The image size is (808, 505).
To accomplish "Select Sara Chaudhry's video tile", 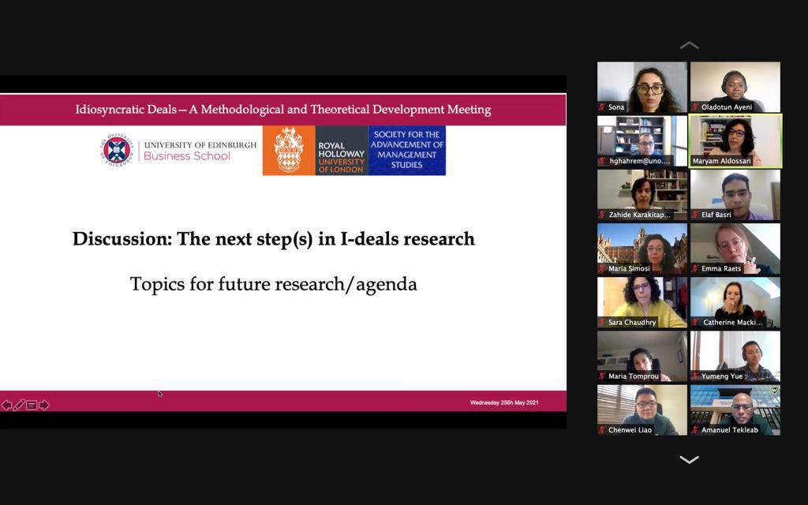I will tap(642, 302).
